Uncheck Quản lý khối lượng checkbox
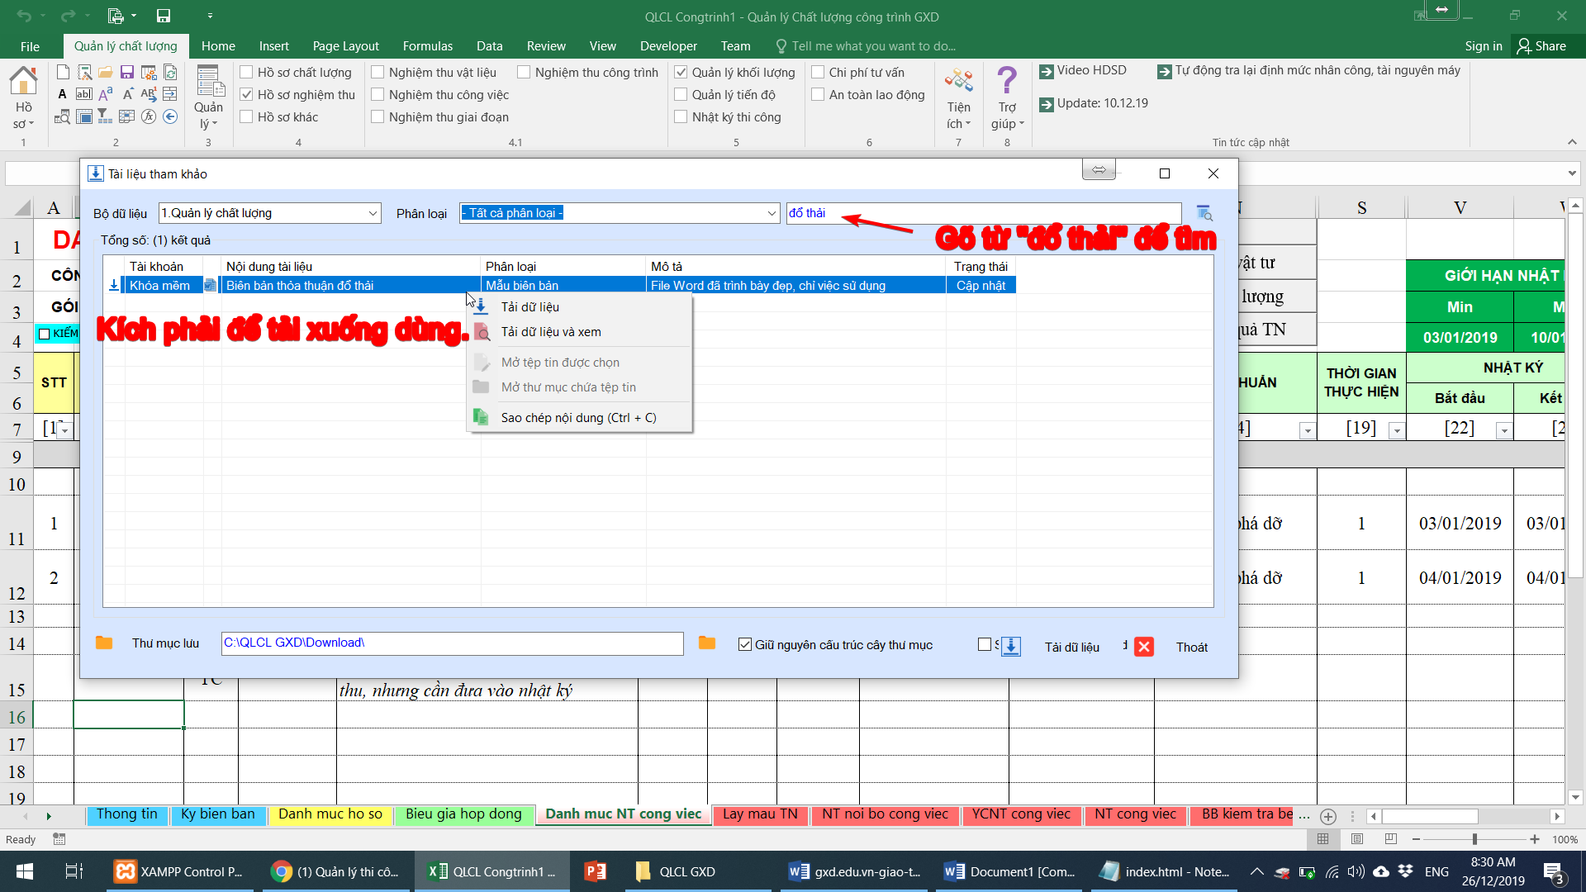1586x892 pixels. pyautogui.click(x=681, y=72)
